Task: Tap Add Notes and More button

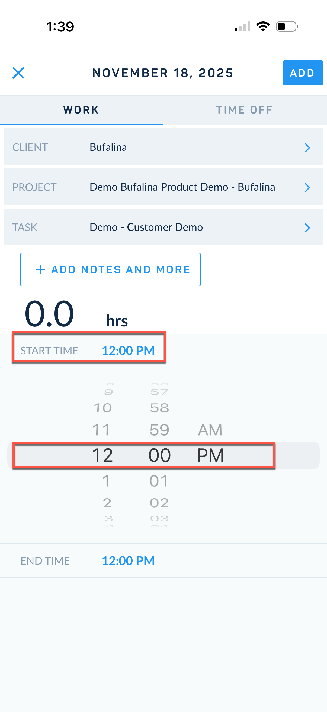Action: pos(110,269)
